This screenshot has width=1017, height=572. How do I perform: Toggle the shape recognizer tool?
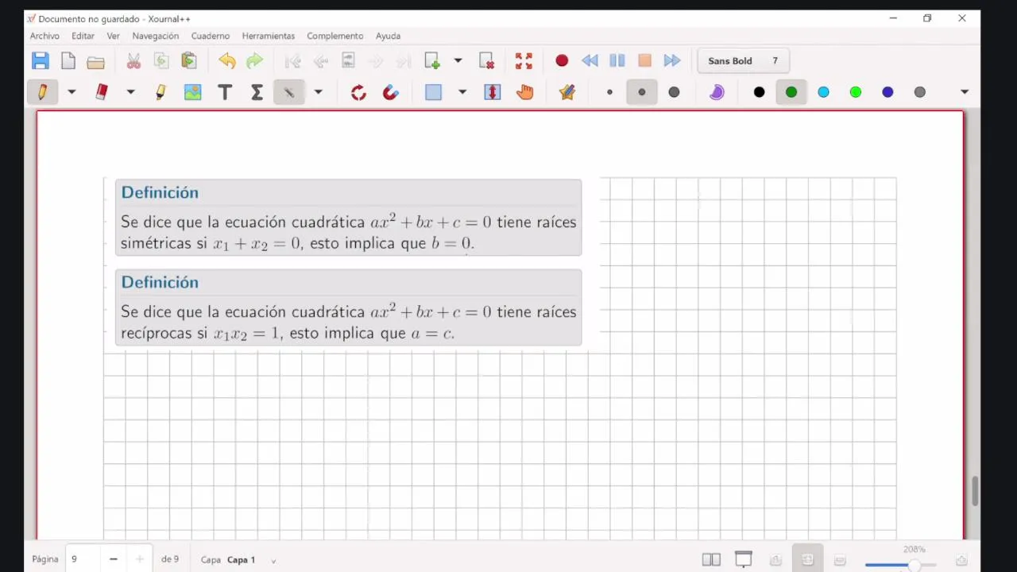[x=289, y=92]
